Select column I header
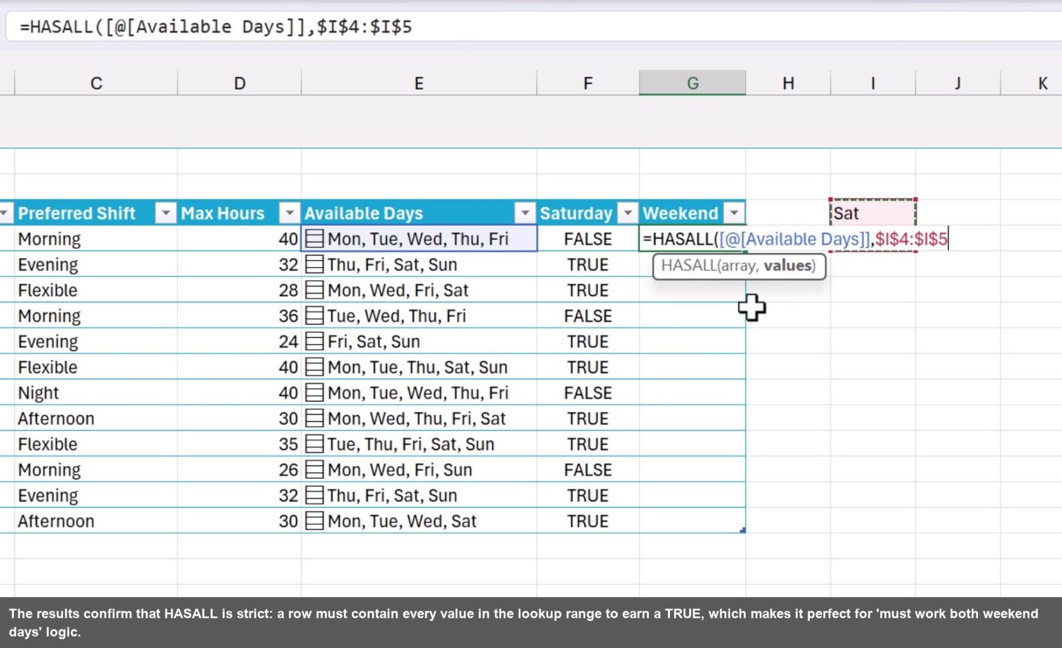The width and height of the screenshot is (1062, 648). 873,83
